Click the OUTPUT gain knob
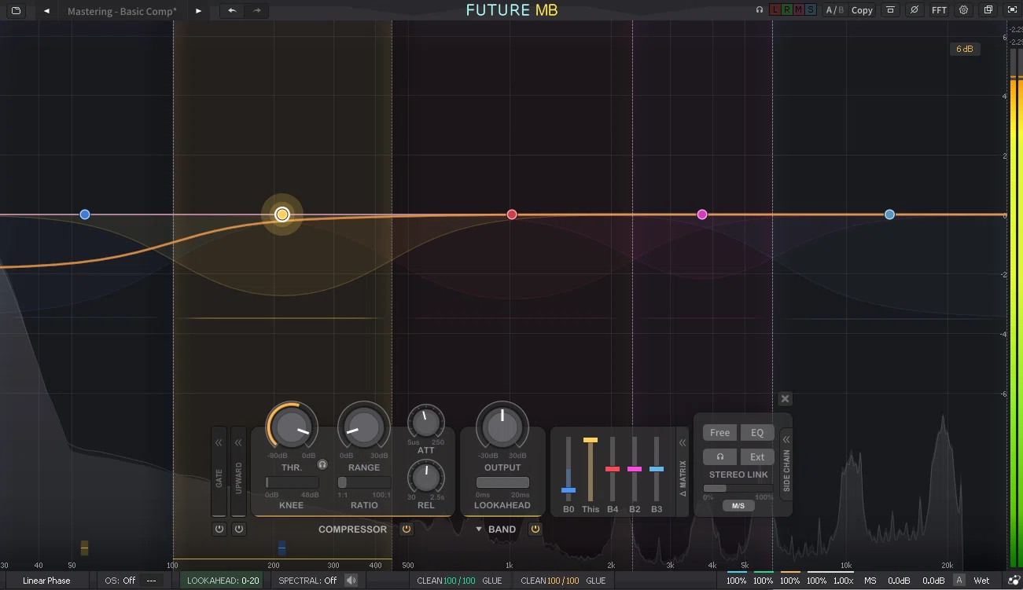Image resolution: width=1023 pixels, height=590 pixels. pos(502,427)
